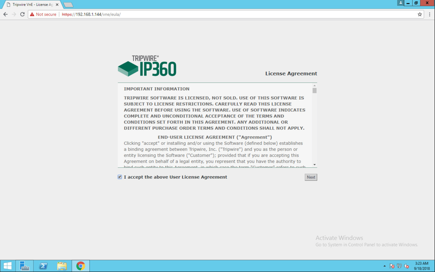
Task: Open File Explorer from the taskbar
Action: click(62, 266)
